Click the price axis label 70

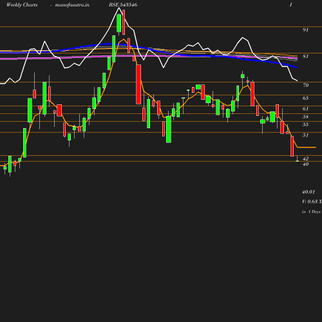point(305,85)
